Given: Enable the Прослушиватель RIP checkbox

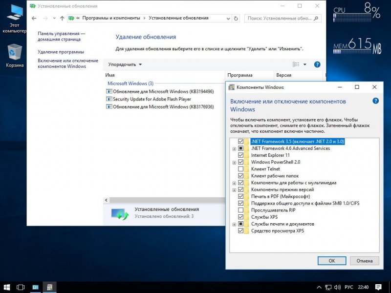Looking at the screenshot, I should pyautogui.click(x=240, y=210).
